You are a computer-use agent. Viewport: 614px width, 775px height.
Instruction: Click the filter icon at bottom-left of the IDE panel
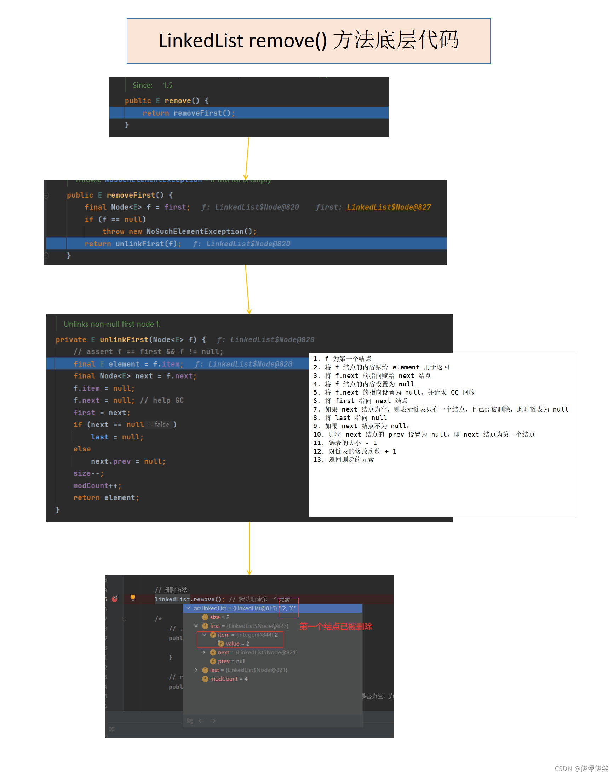point(112,729)
